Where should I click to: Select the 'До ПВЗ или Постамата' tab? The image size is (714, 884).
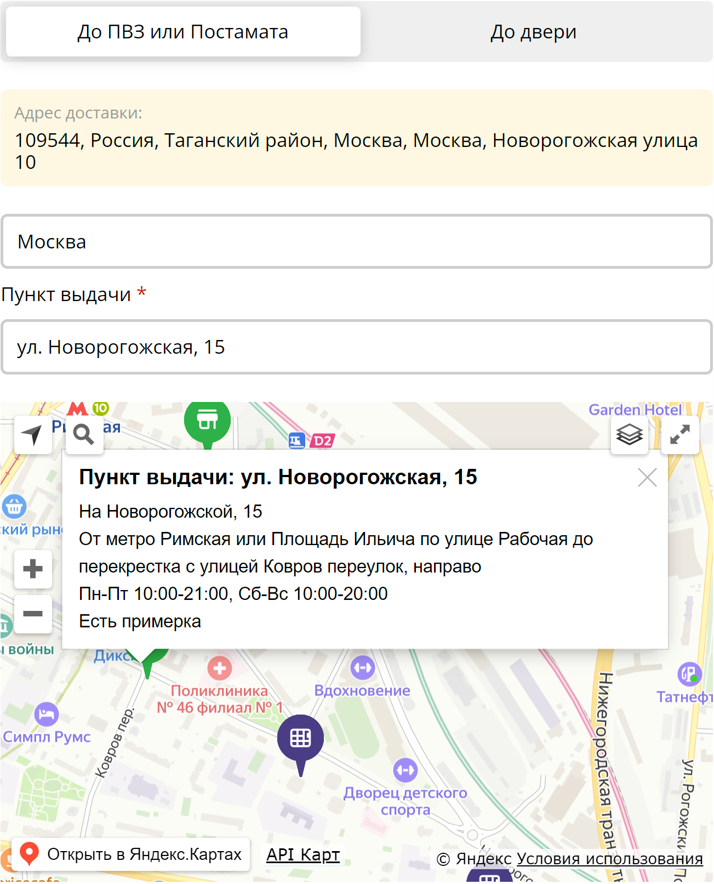tap(183, 32)
